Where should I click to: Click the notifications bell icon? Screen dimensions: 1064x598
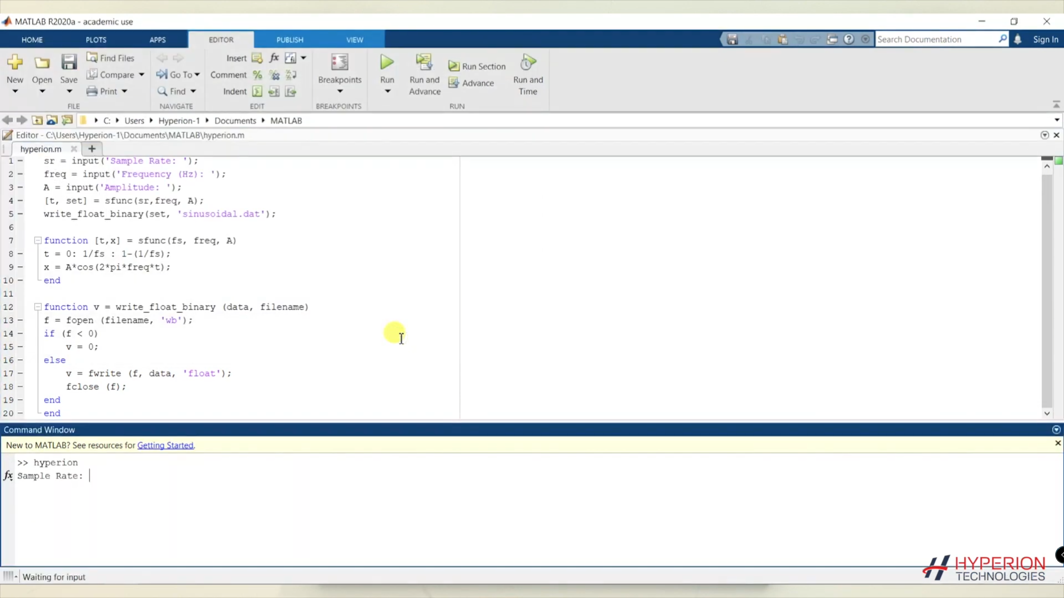coord(1017,39)
